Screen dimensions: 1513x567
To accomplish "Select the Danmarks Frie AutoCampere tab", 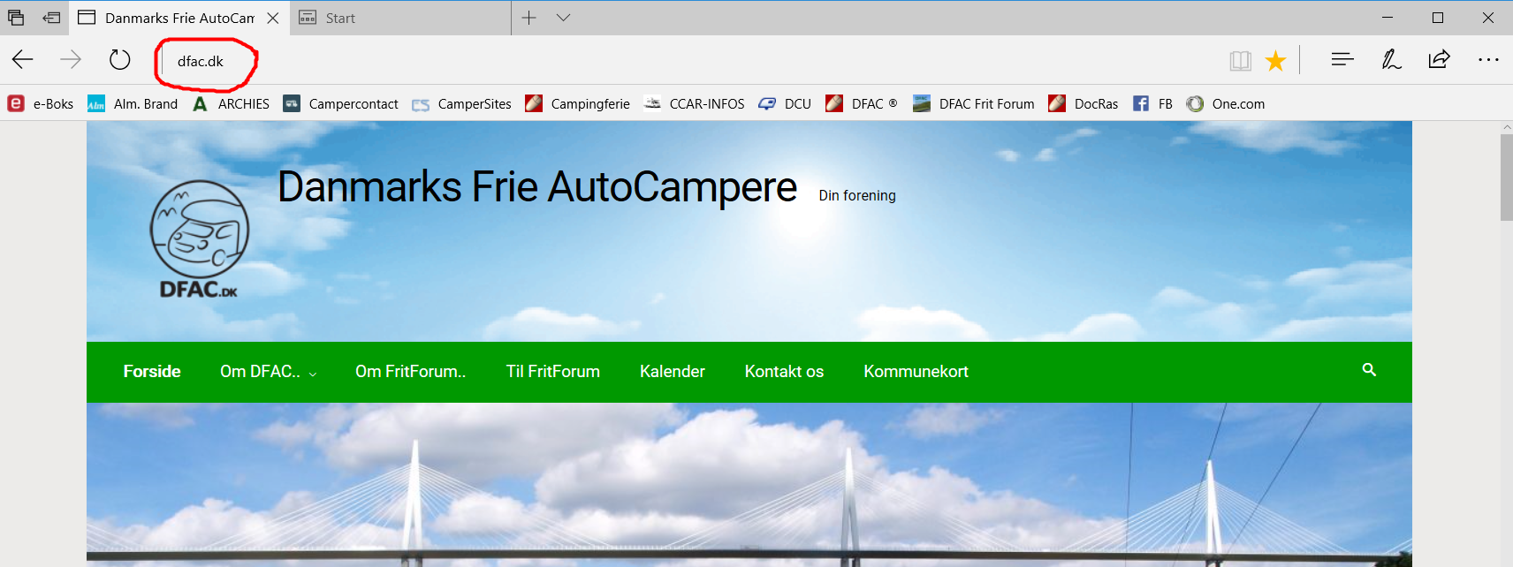I will pyautogui.click(x=179, y=18).
